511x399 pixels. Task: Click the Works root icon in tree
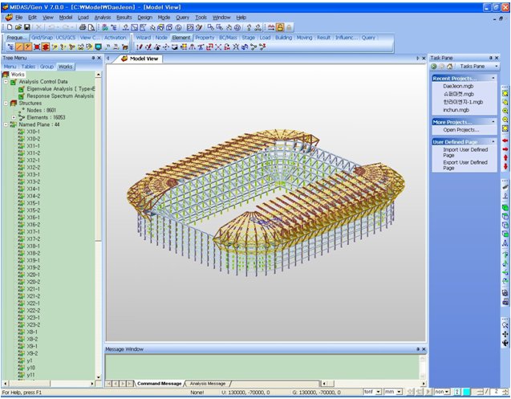point(6,74)
